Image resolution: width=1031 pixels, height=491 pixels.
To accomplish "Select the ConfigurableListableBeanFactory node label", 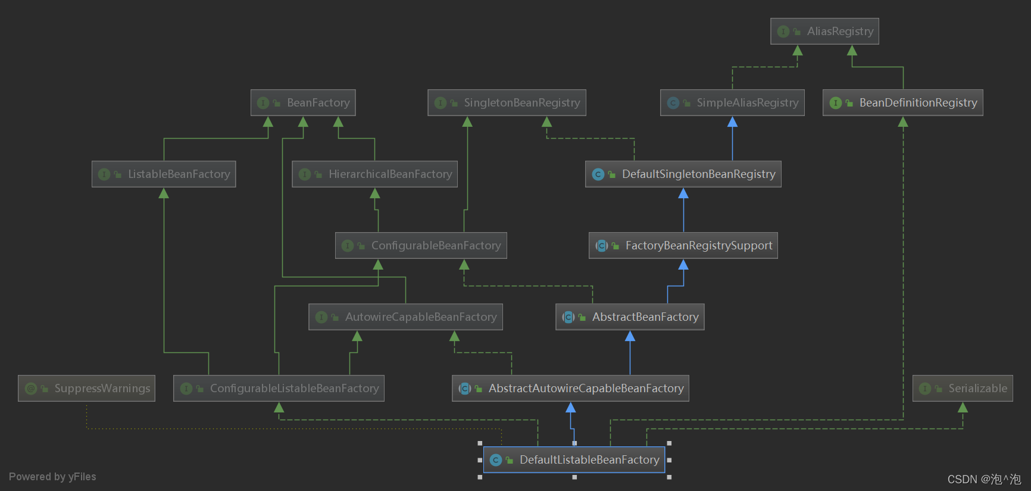I will pos(295,388).
